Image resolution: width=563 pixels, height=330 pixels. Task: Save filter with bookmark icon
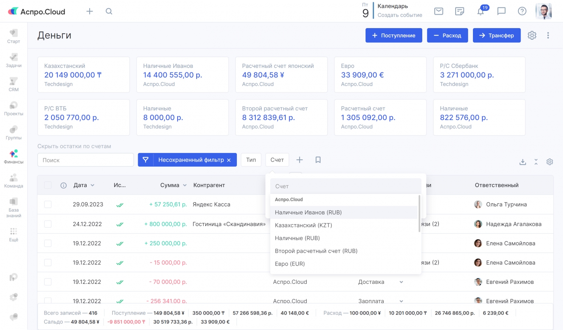tap(318, 160)
